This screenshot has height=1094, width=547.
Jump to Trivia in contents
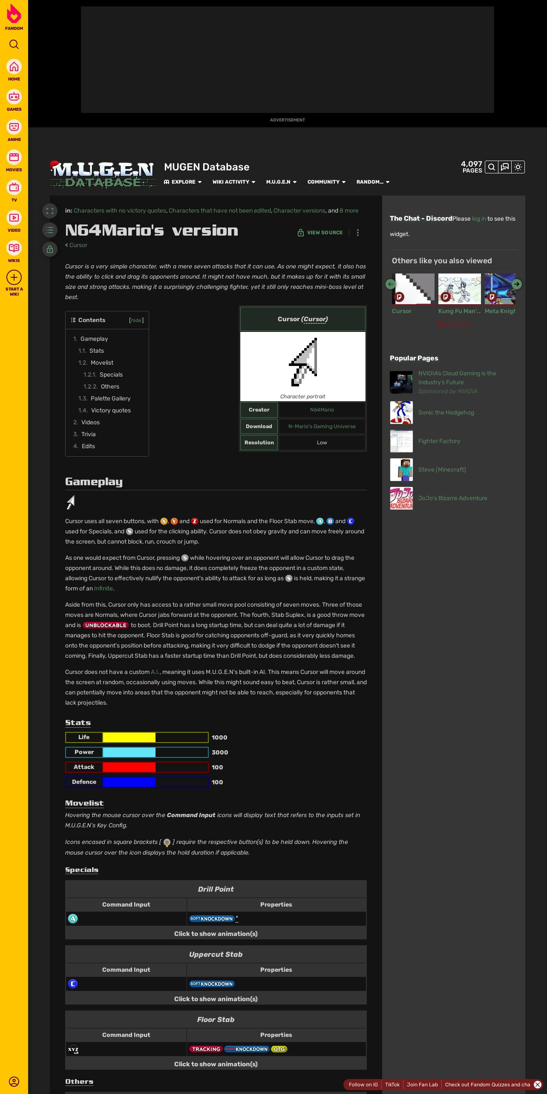coord(88,434)
